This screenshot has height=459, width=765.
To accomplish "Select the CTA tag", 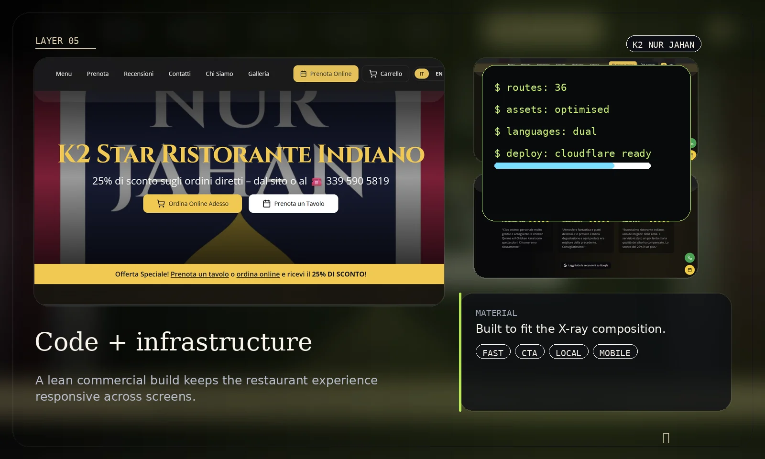I will tap(530, 352).
